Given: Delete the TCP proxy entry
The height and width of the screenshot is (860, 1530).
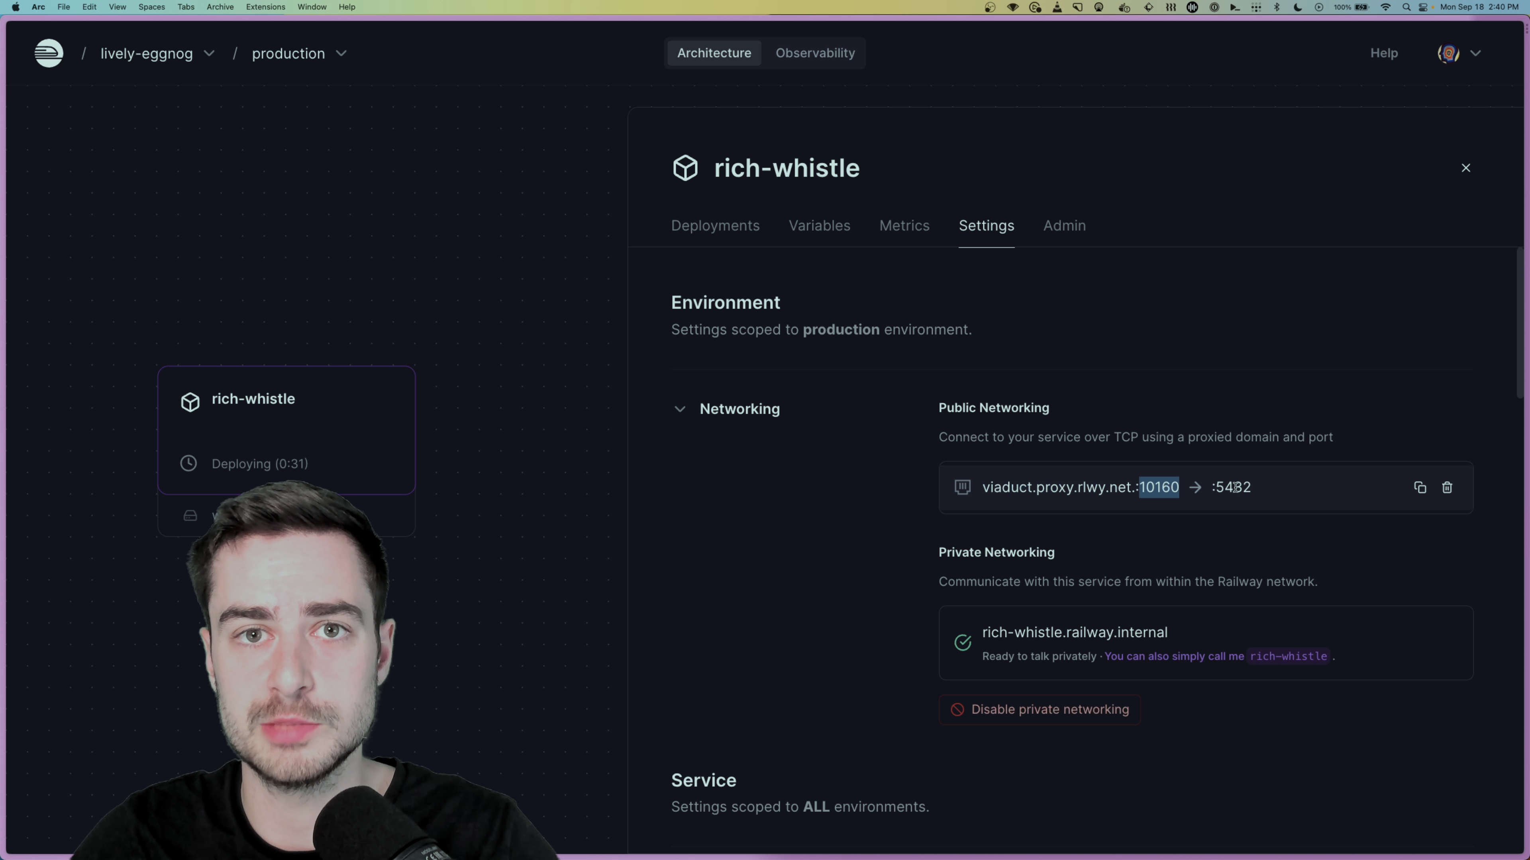Looking at the screenshot, I should coord(1448,487).
